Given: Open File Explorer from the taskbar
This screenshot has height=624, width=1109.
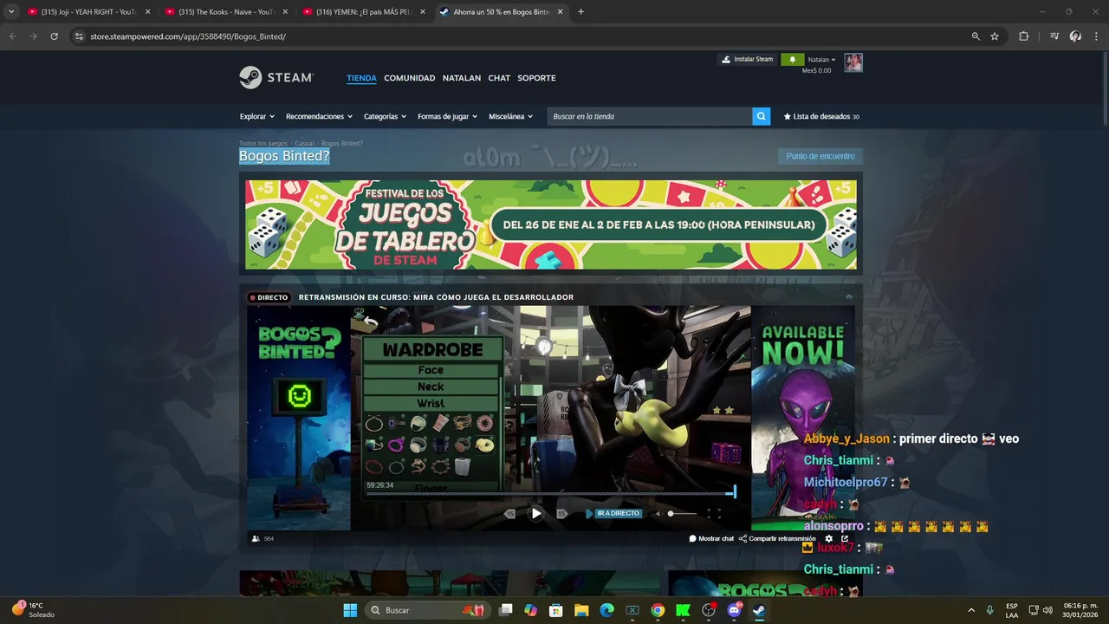Looking at the screenshot, I should click(581, 610).
